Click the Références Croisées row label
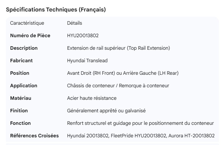Image resolution: width=222 pixels, height=145 pixels. coord(34,136)
